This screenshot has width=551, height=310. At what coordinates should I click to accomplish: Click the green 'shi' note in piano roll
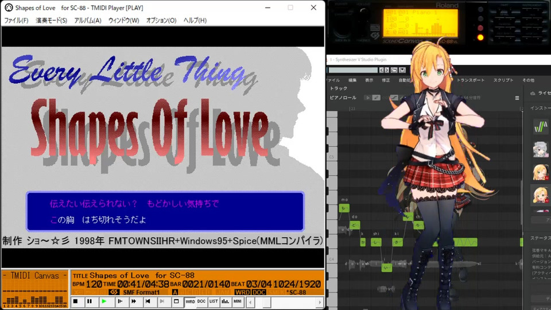376,242
